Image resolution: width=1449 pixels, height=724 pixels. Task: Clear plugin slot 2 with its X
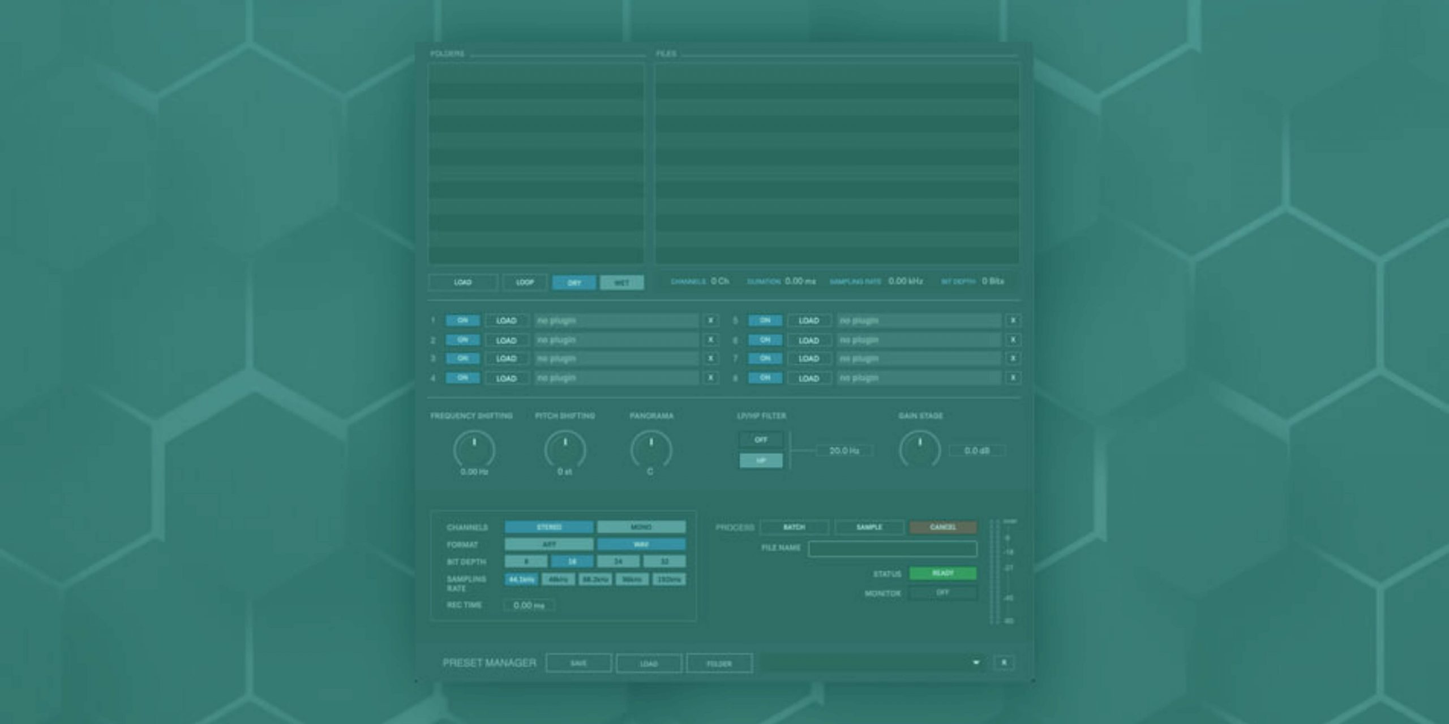point(710,340)
